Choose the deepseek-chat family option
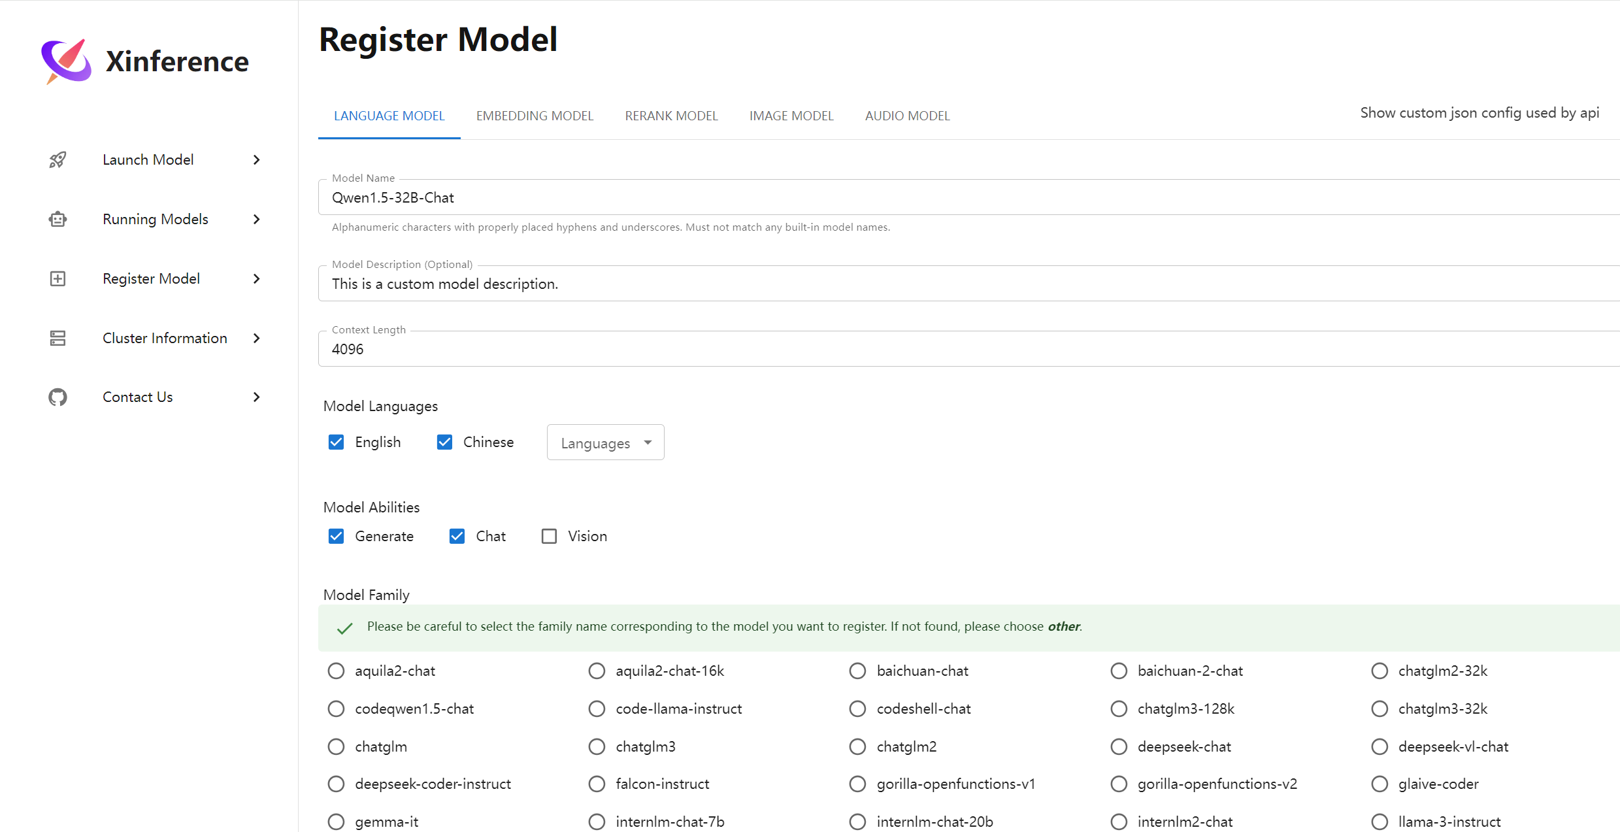The width and height of the screenshot is (1620, 832). pyautogui.click(x=1119, y=746)
